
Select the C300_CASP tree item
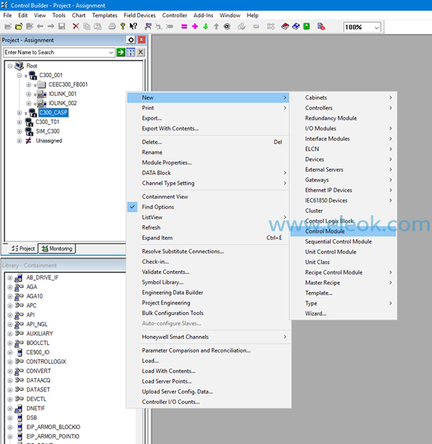click(x=53, y=112)
